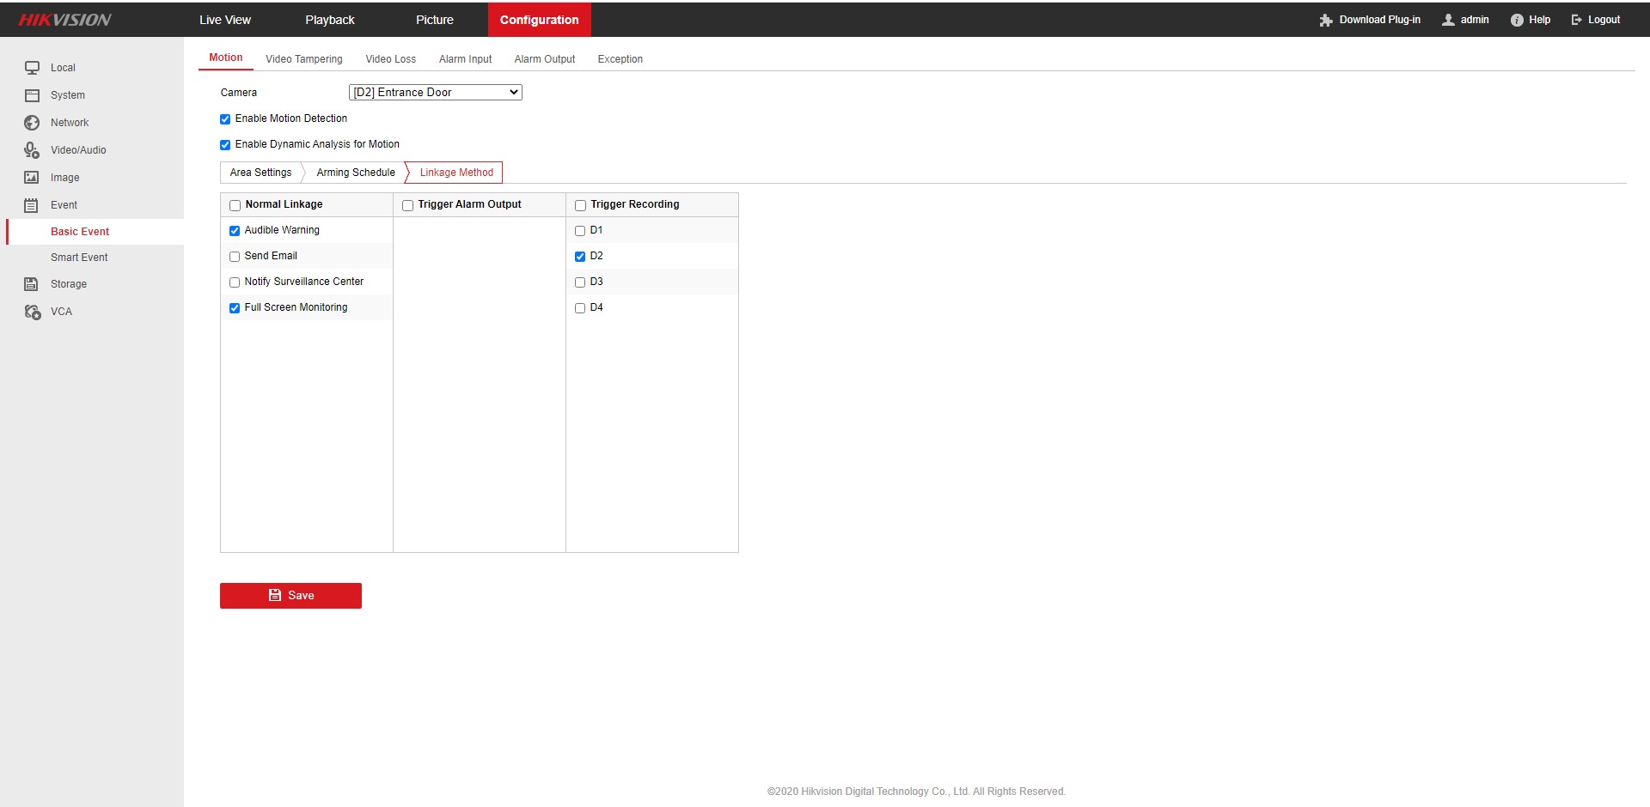This screenshot has height=807, width=1650.
Task: Click the VCA icon in sidebar
Action: click(x=32, y=312)
